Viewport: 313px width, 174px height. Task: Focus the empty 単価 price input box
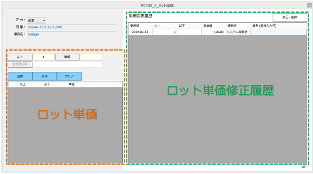(x=91, y=57)
